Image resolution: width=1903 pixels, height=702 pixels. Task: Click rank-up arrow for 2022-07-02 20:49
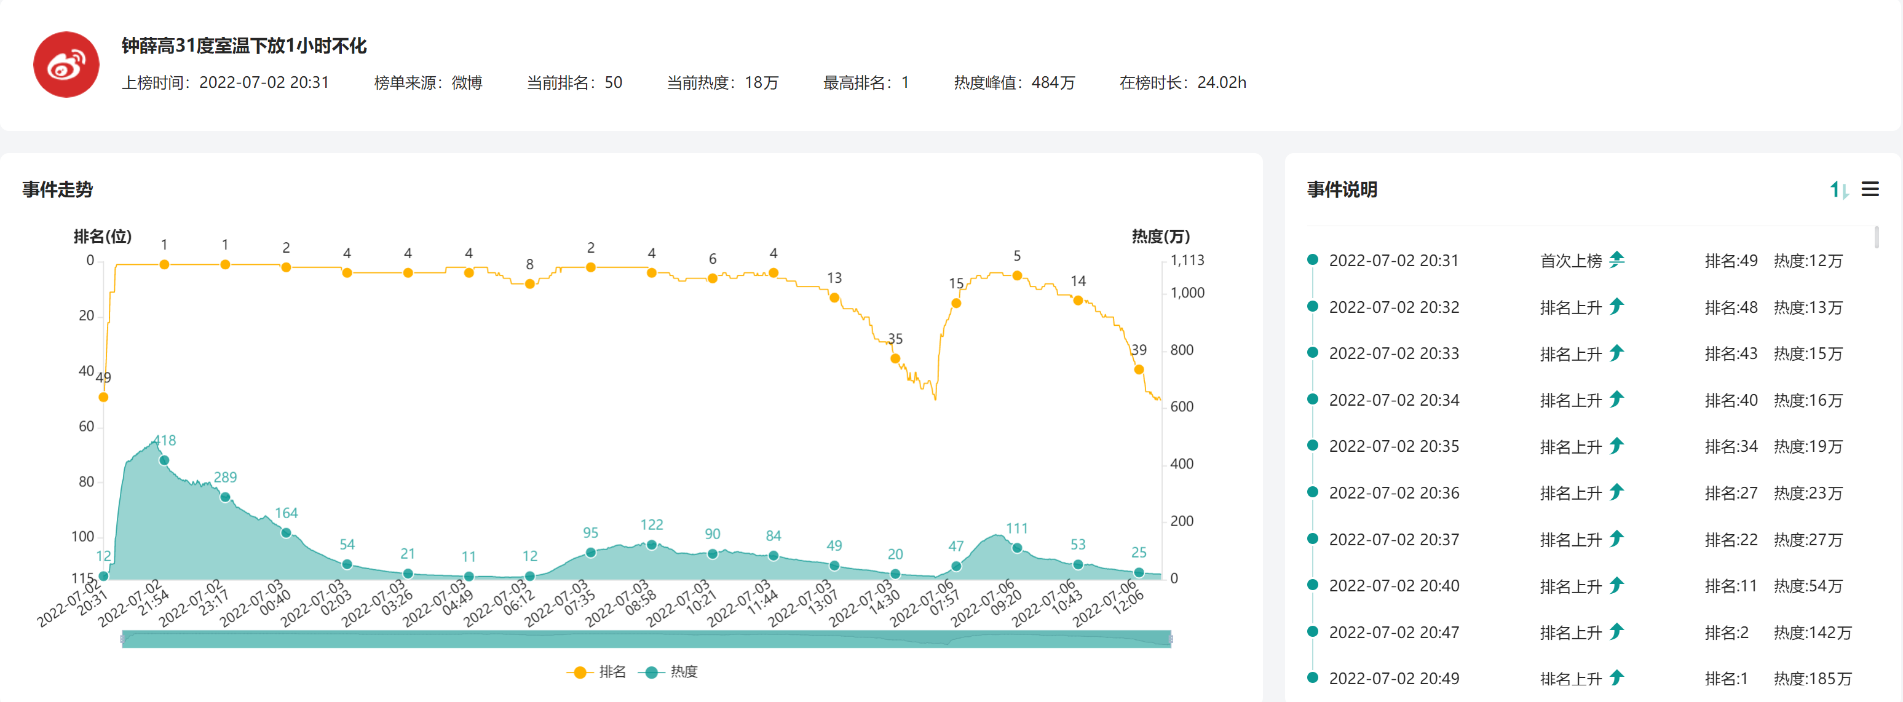[1616, 677]
